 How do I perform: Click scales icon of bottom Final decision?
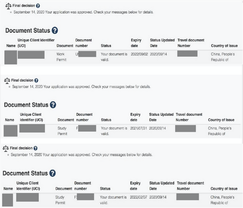(6, 148)
